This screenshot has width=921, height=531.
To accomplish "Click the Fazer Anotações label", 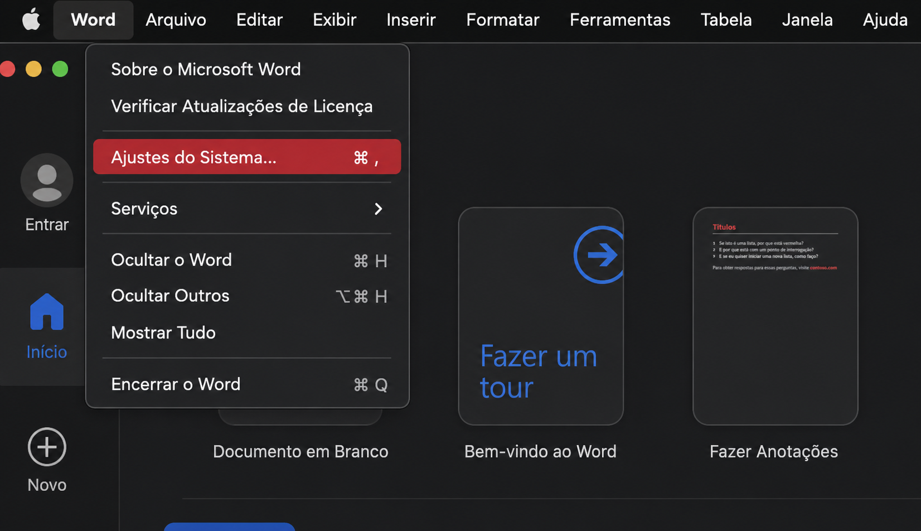I will [x=774, y=451].
